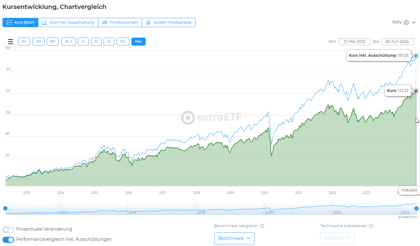The height and width of the screenshot is (246, 420).
Task: Click the Benchmark Vergleich info icon
Action: click(x=262, y=226)
